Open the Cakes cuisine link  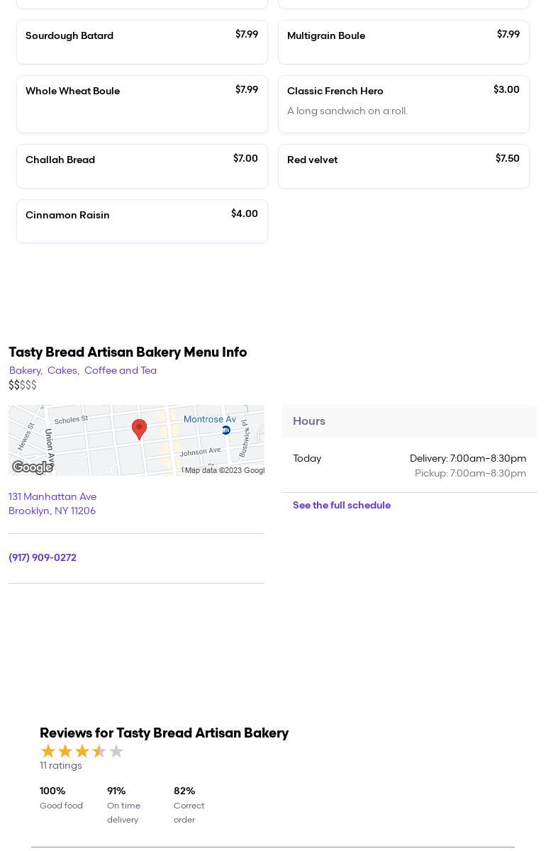[x=62, y=370]
